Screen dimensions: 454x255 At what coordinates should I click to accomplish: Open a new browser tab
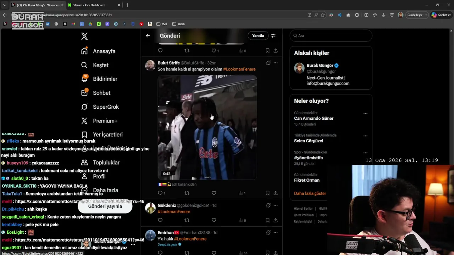coord(127,5)
